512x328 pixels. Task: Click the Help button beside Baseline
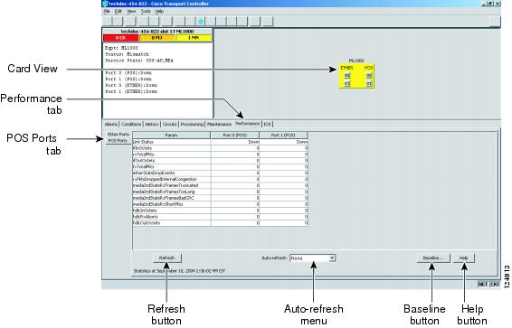[464, 258]
